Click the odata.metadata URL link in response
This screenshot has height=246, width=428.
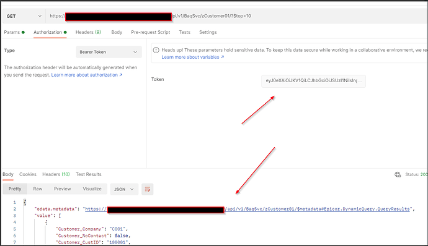tap(247, 209)
